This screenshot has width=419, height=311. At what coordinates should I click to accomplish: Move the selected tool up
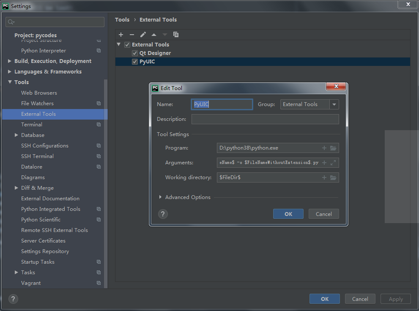point(153,35)
